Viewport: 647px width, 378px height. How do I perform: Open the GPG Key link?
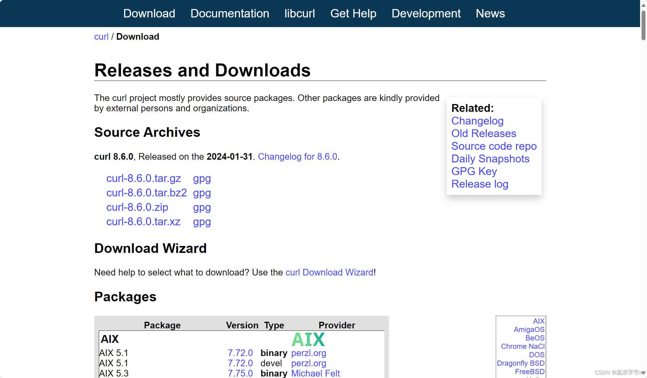pos(474,171)
